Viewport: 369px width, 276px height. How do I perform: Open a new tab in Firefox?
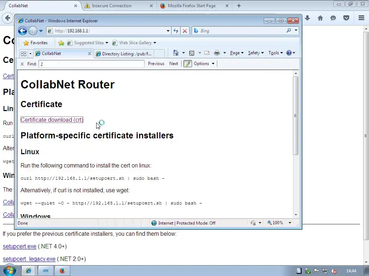239,6
